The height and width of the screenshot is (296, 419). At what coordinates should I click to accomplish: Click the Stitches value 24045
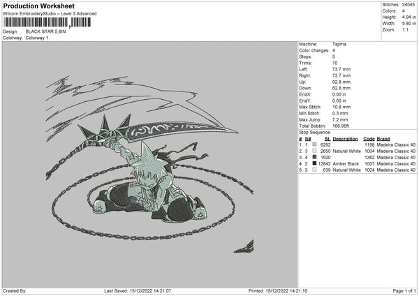click(x=409, y=5)
